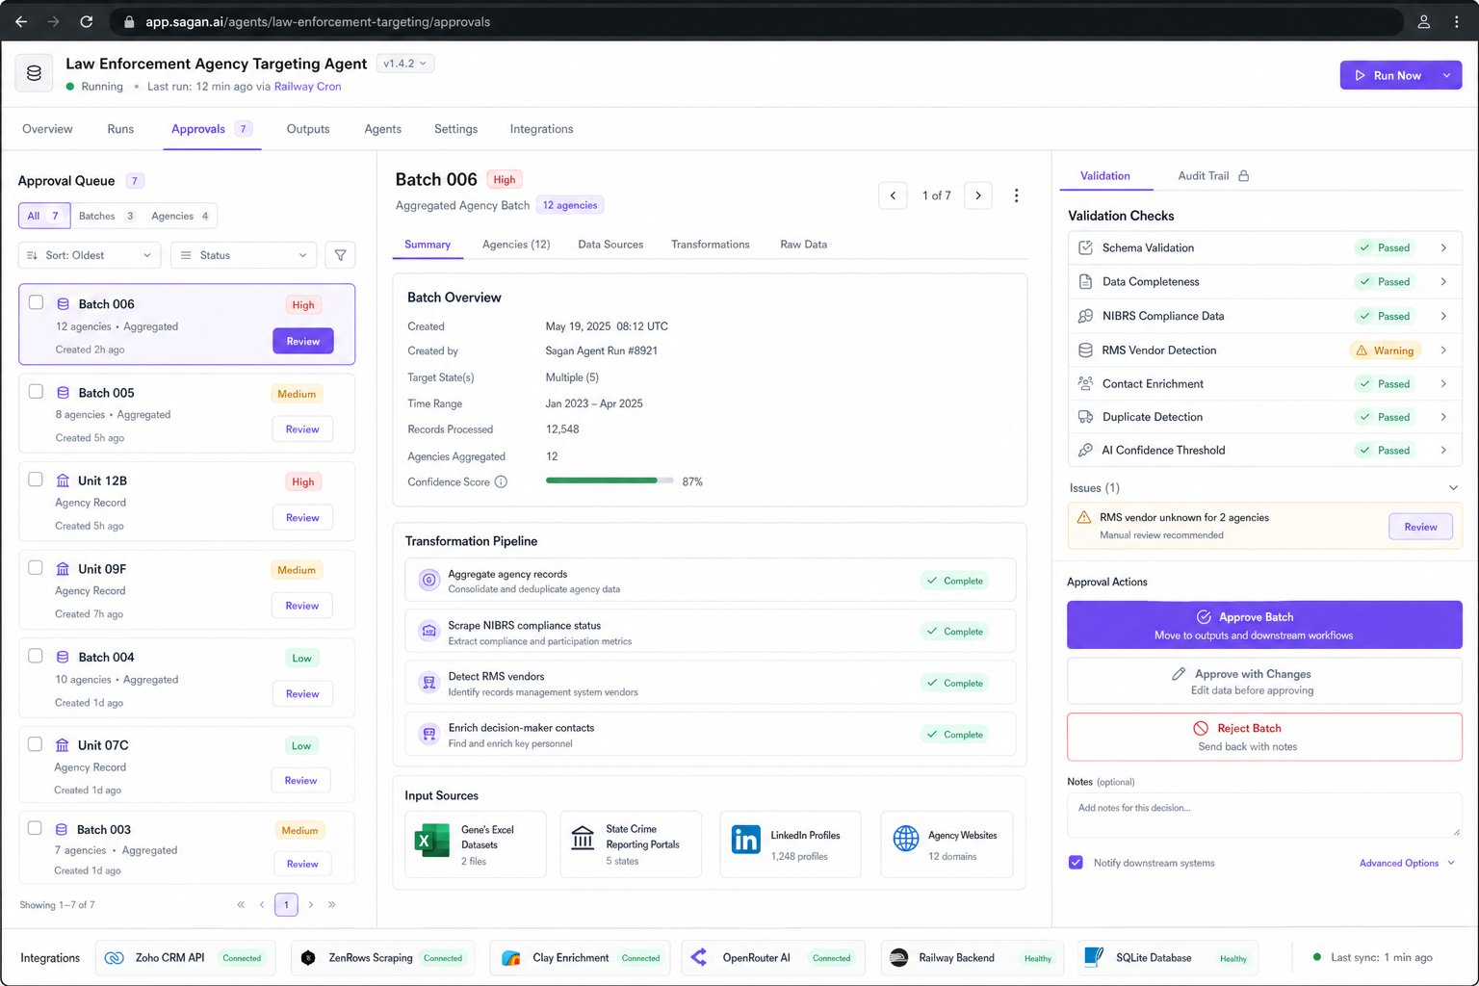This screenshot has width=1479, height=986.
Task: Click the OpenRouter AI icon
Action: click(x=699, y=957)
